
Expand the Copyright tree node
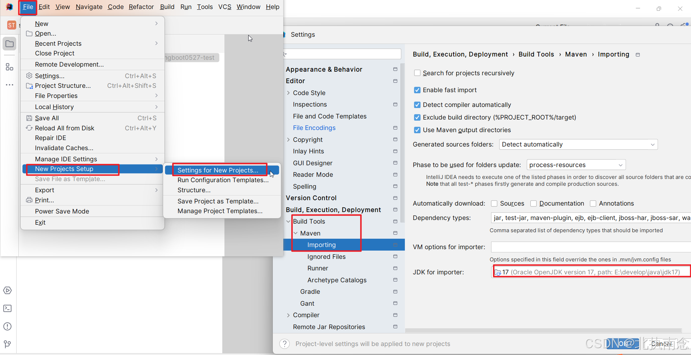tap(288, 140)
